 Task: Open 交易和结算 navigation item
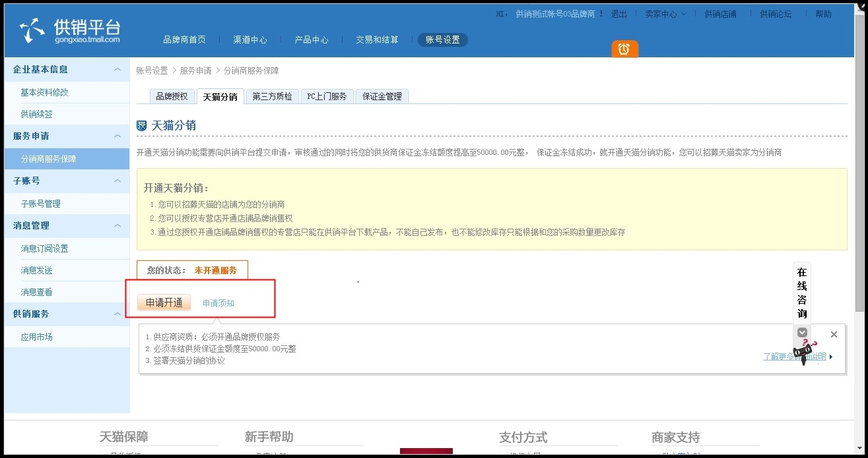pos(377,40)
